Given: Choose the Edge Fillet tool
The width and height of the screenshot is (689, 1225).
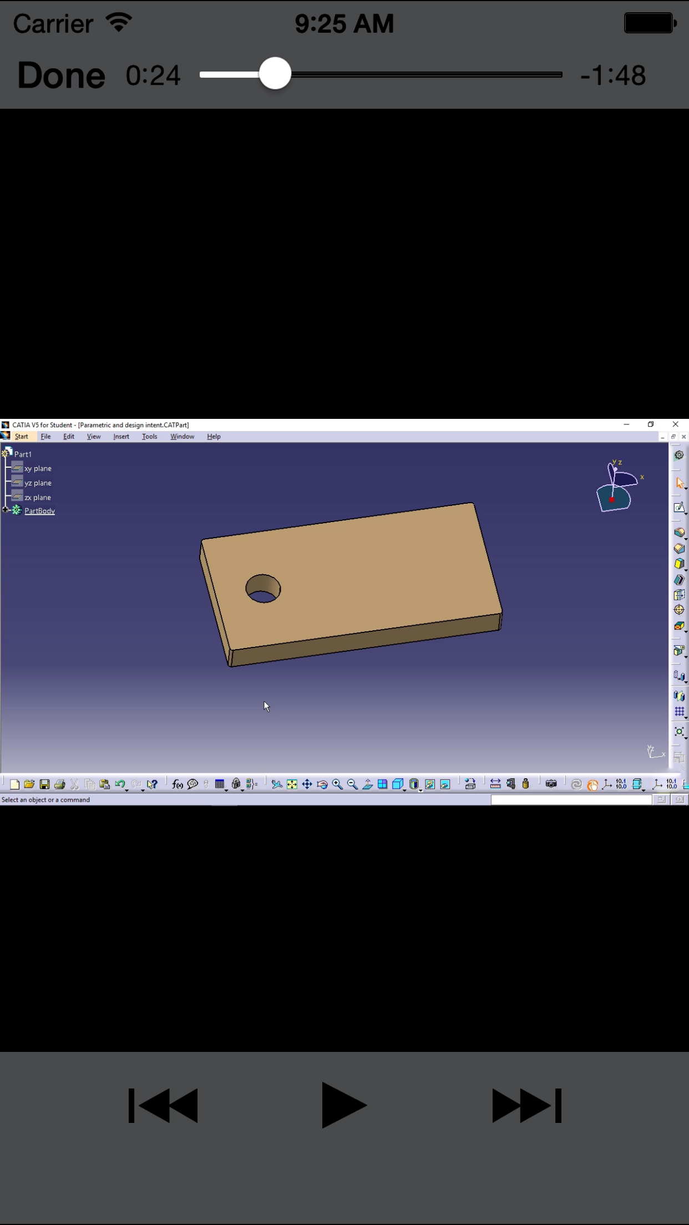Looking at the screenshot, I should click(679, 532).
